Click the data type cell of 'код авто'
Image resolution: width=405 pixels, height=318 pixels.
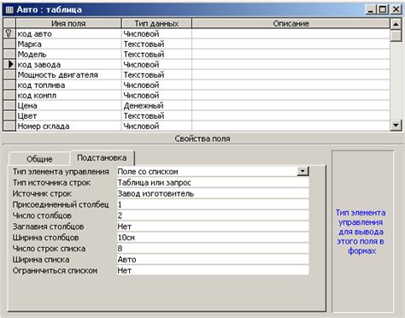[156, 33]
